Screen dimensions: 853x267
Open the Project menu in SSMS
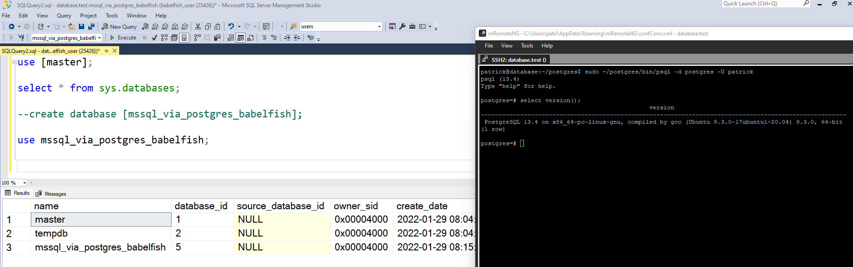[88, 16]
